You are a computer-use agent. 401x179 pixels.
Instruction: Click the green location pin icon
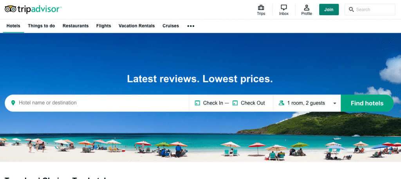point(13,103)
